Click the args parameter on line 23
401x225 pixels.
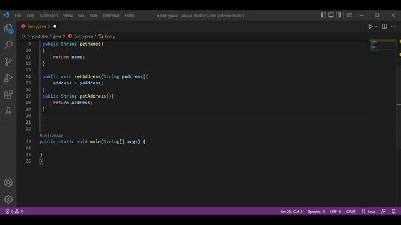coord(132,142)
